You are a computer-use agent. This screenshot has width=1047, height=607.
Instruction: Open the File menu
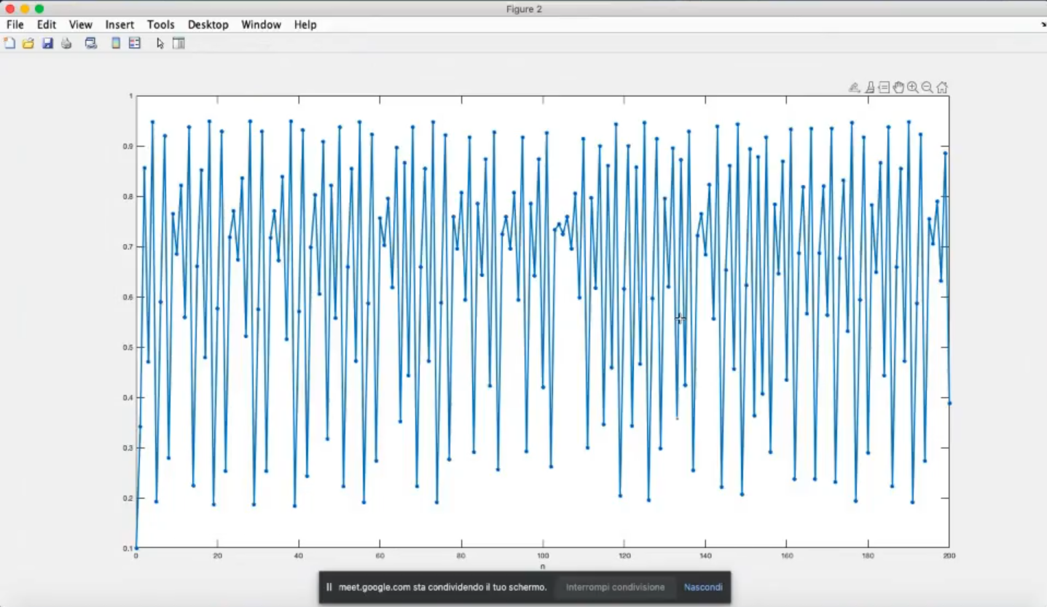pyautogui.click(x=15, y=25)
